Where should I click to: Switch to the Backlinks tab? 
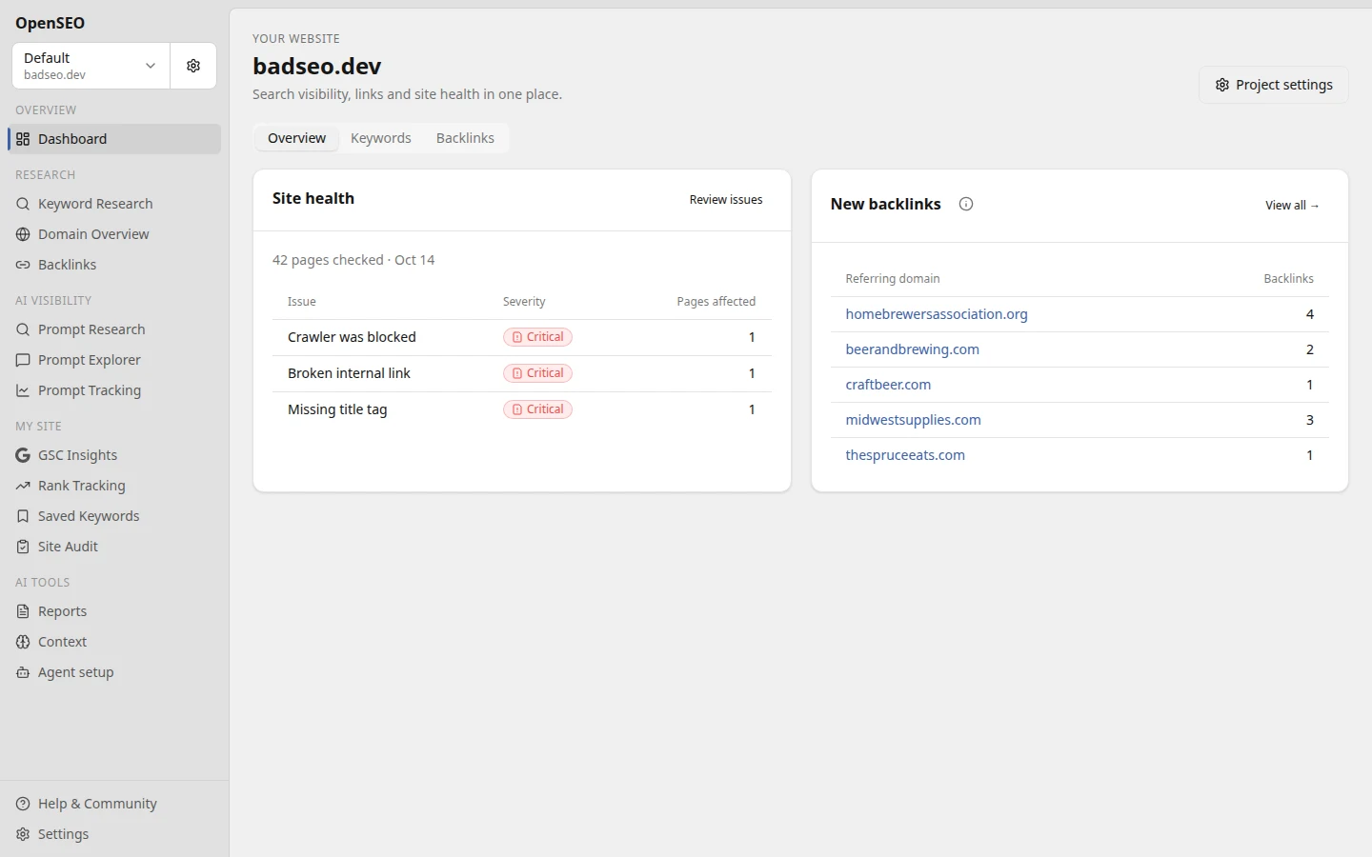(465, 138)
